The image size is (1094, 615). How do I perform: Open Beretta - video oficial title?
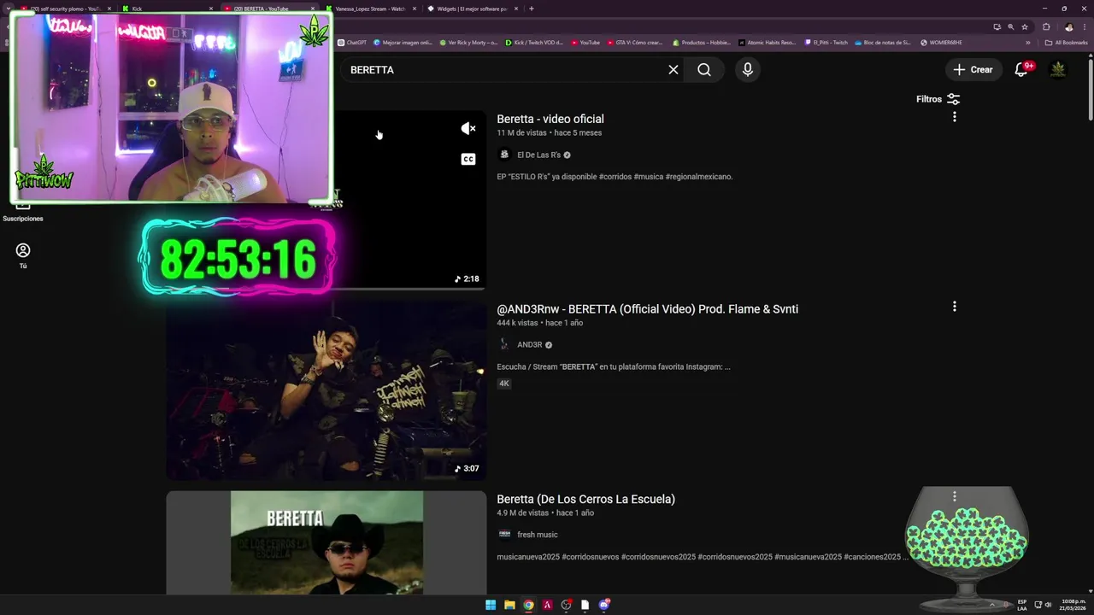pos(550,119)
